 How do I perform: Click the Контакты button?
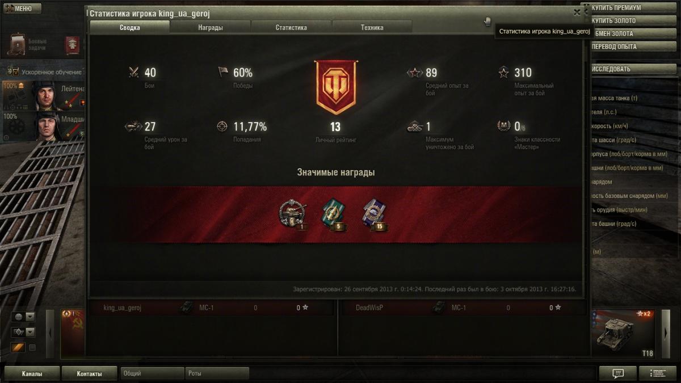[x=90, y=374]
